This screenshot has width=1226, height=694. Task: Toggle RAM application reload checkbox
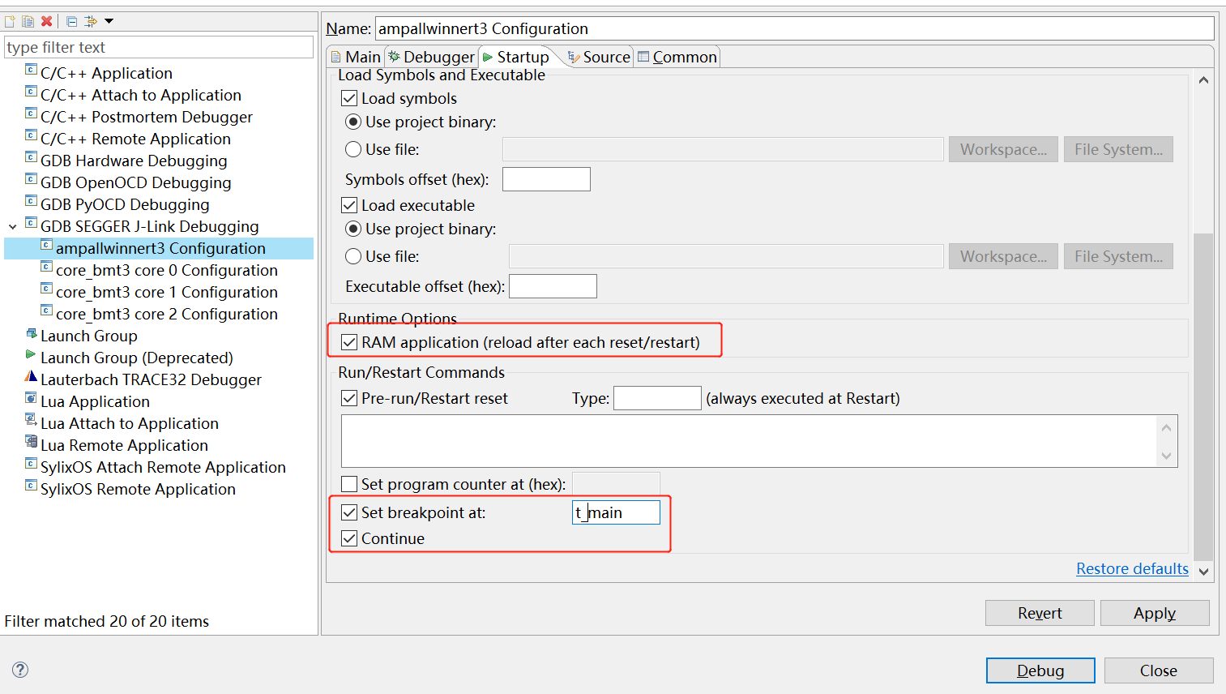(349, 342)
